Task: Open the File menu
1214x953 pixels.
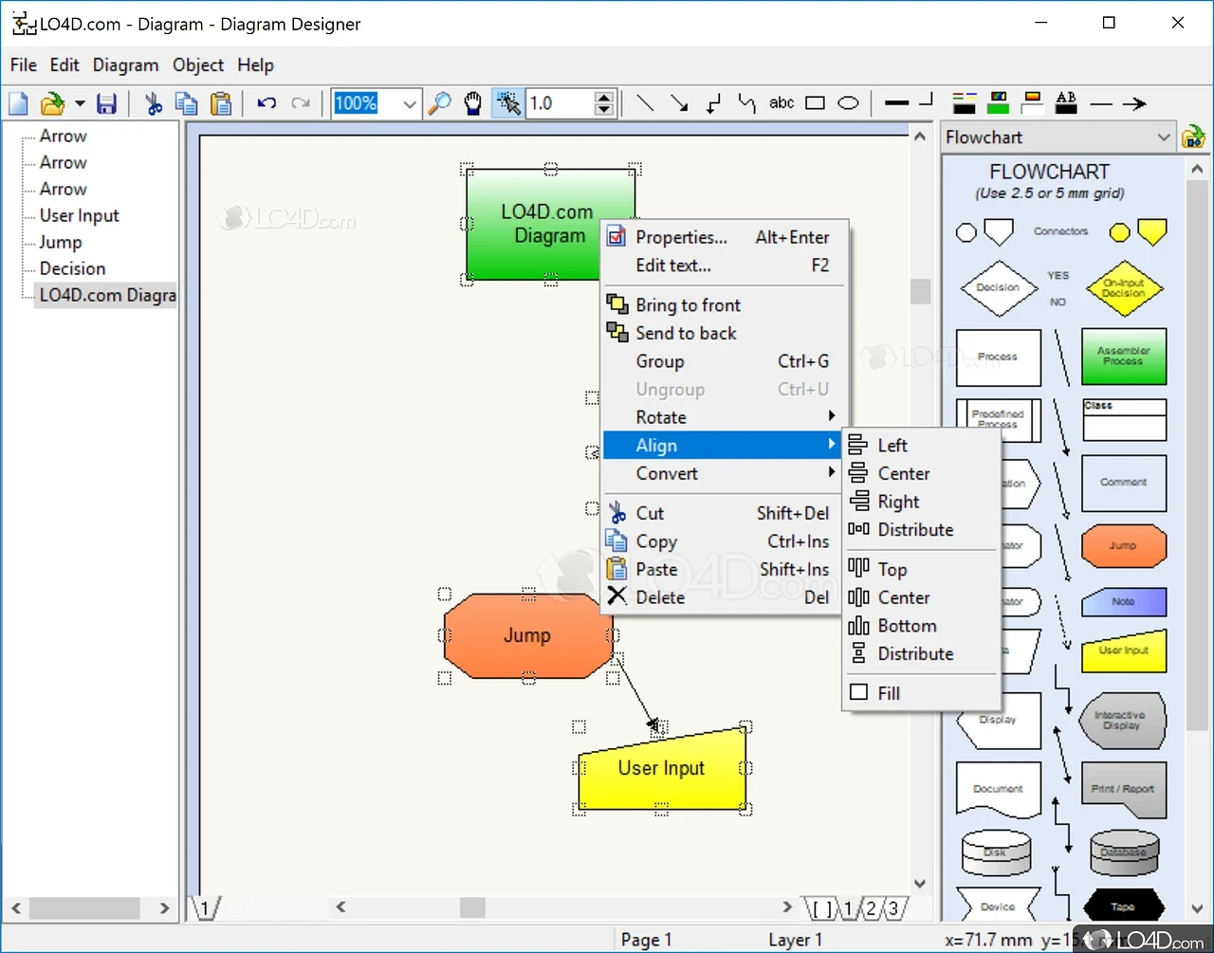Action: point(24,64)
